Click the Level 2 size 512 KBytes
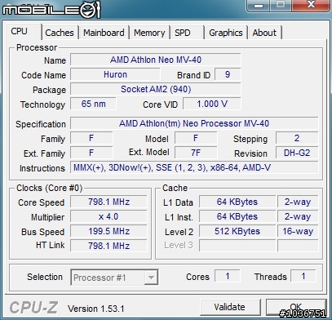 point(237,231)
